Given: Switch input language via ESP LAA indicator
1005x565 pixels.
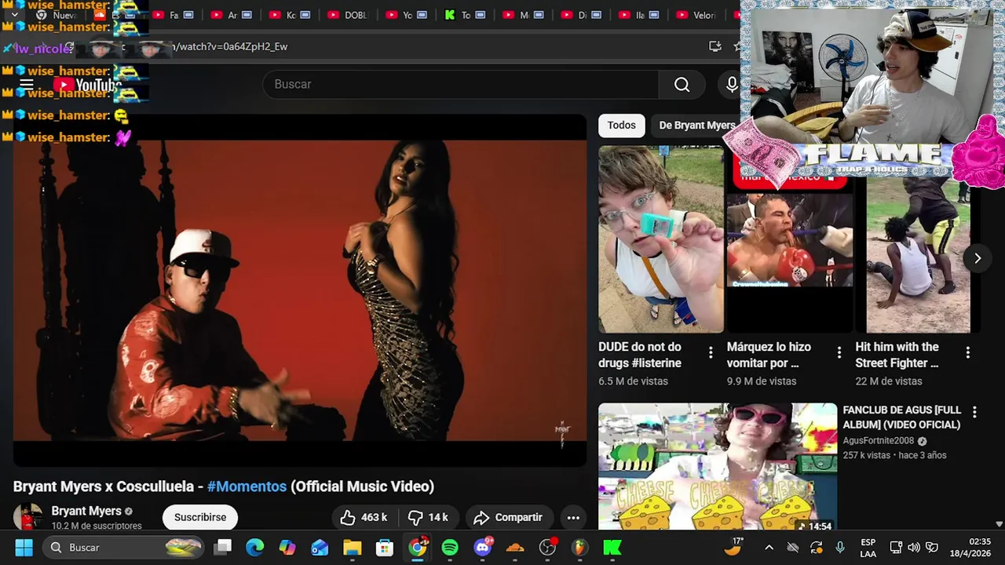Looking at the screenshot, I should point(868,547).
